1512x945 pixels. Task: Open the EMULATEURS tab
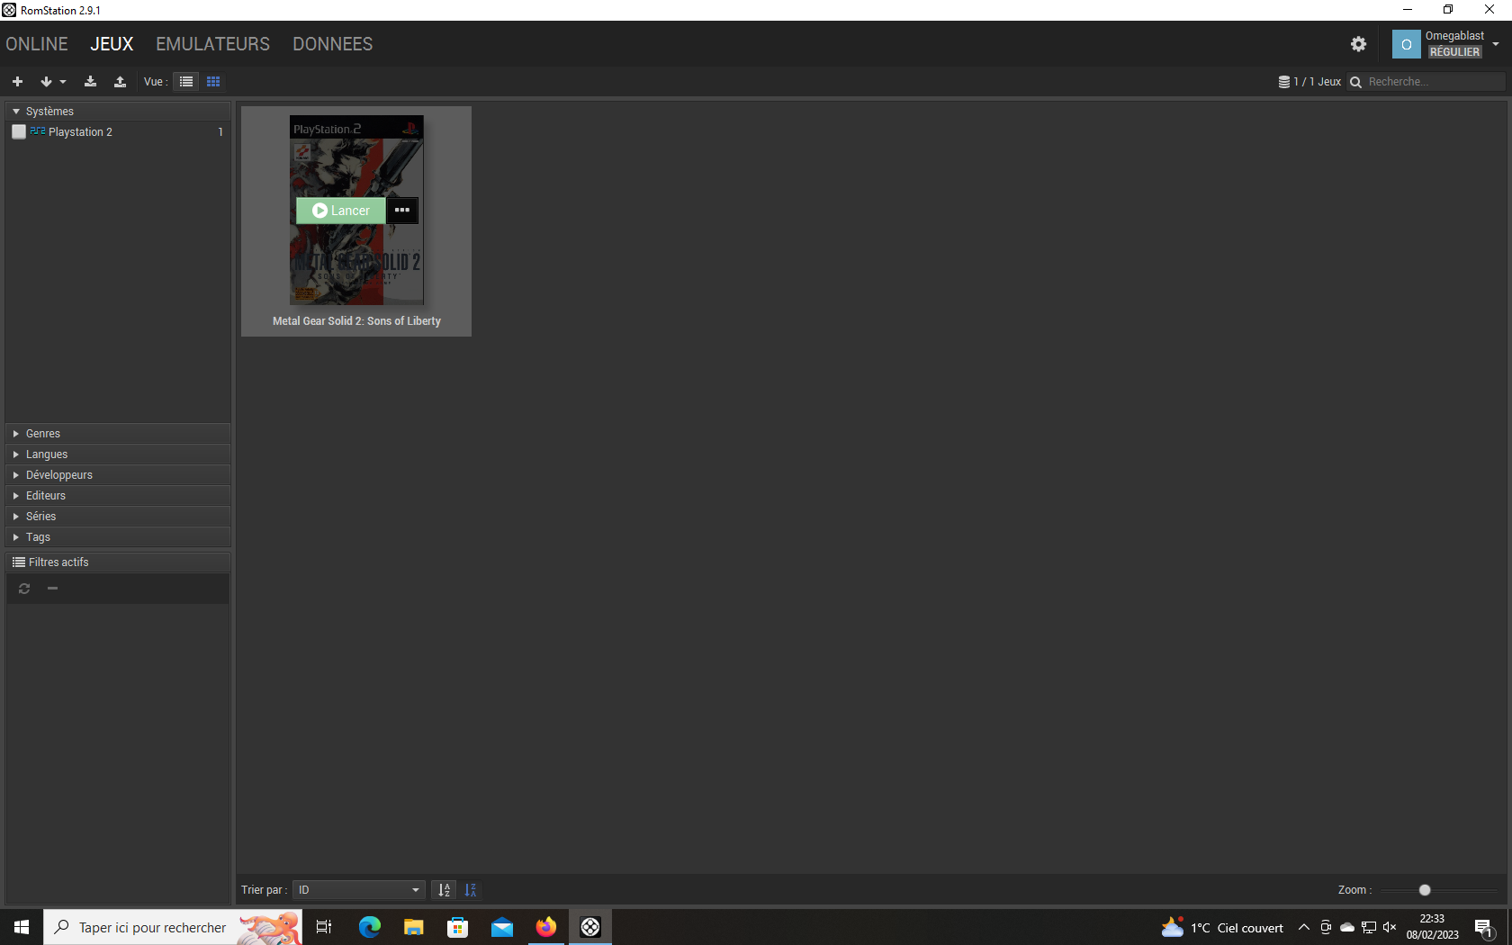pos(212,44)
